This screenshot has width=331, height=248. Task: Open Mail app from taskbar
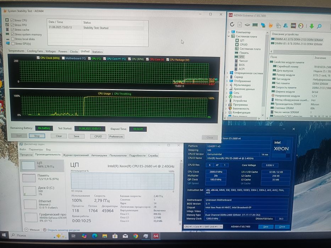[x=125, y=236]
